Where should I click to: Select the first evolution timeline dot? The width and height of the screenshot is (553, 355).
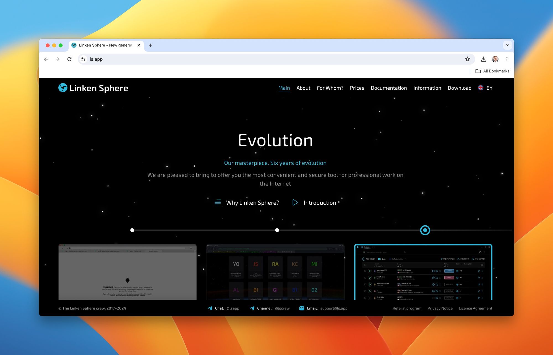[x=132, y=230]
